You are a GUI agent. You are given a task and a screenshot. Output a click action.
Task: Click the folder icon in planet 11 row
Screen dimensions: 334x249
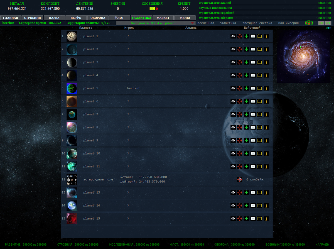click(260, 167)
